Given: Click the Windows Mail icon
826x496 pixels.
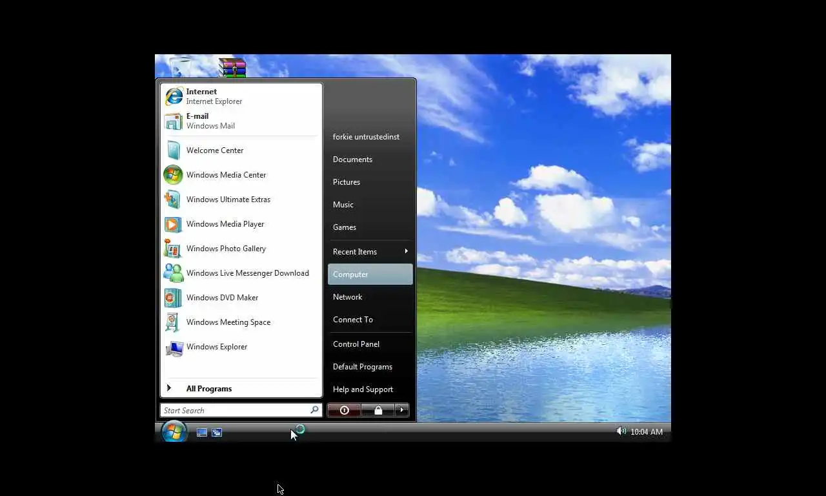Looking at the screenshot, I should click(x=174, y=121).
